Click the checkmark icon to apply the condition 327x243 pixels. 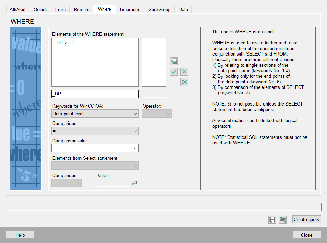tap(174, 72)
